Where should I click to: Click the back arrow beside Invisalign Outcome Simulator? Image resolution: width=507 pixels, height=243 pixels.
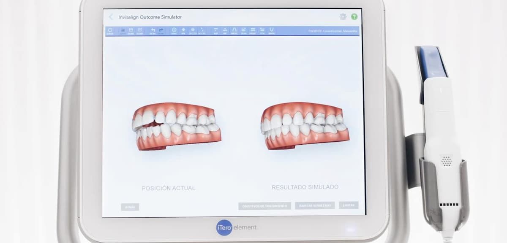111,17
